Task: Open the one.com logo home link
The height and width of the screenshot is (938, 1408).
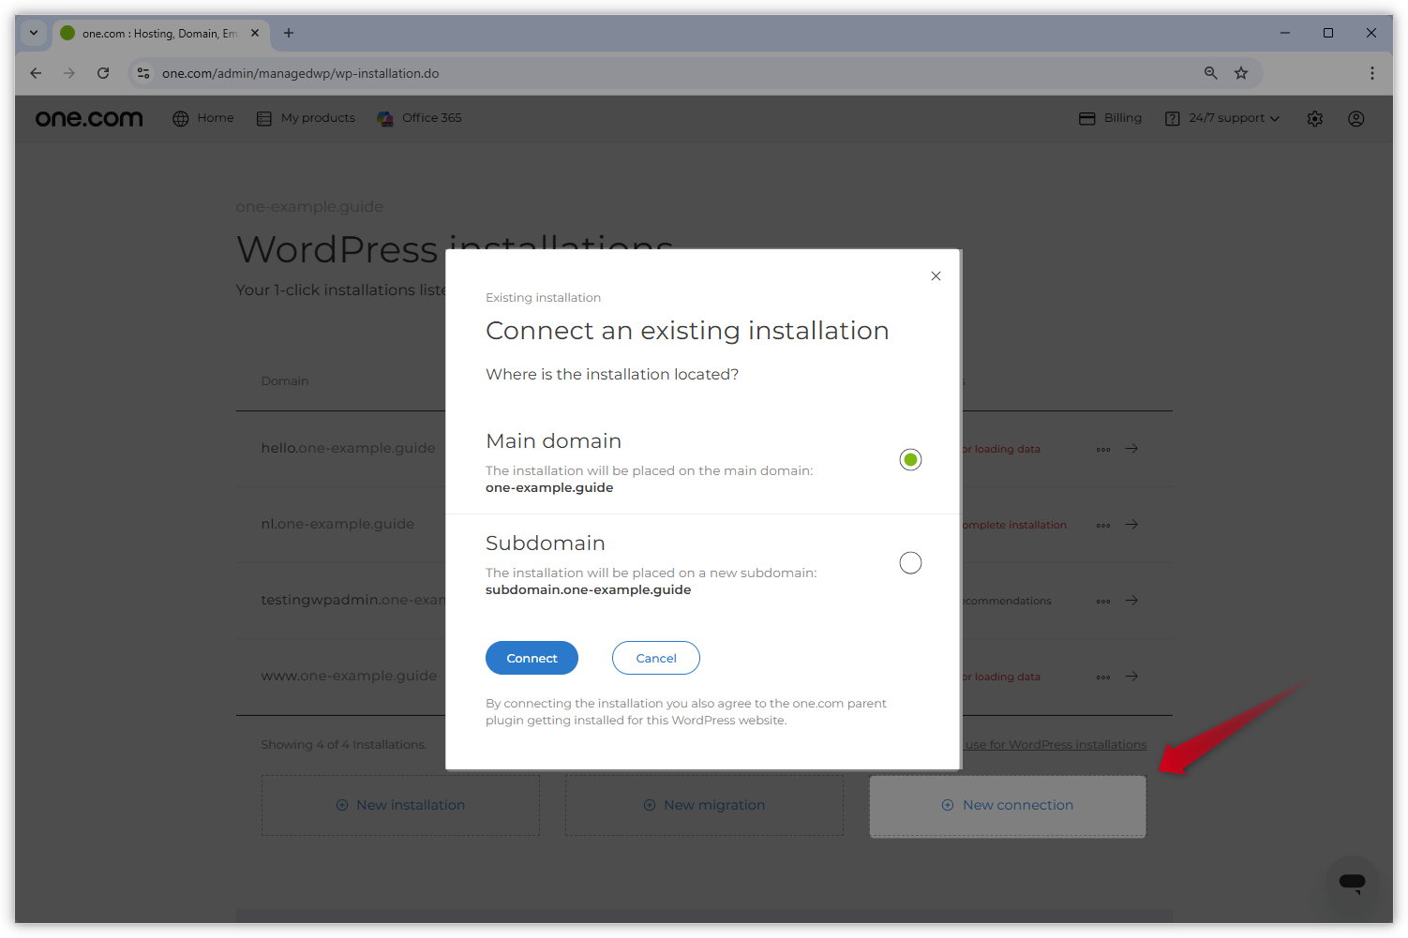Action: [x=89, y=118]
